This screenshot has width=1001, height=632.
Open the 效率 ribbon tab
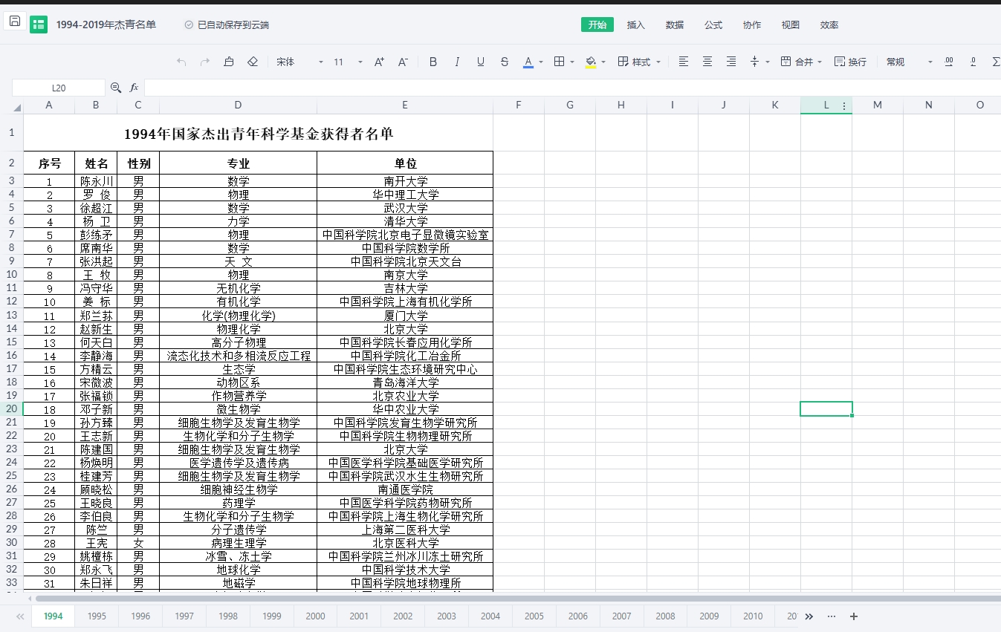coord(829,25)
